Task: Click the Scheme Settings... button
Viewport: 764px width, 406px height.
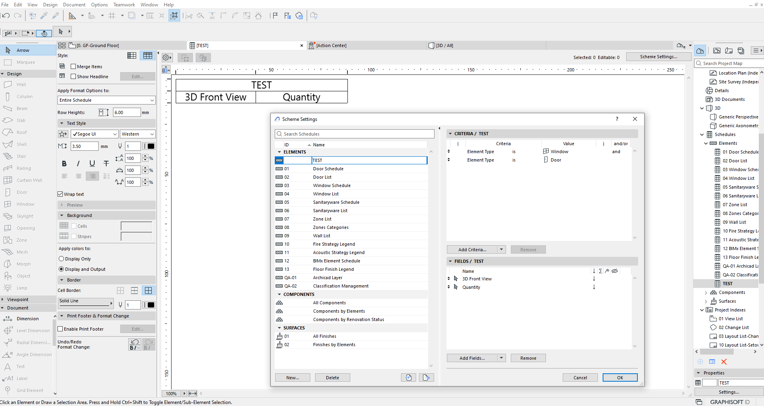Action: (x=659, y=57)
